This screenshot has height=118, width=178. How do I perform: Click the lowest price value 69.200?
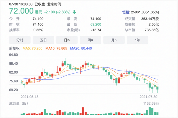(96, 24)
